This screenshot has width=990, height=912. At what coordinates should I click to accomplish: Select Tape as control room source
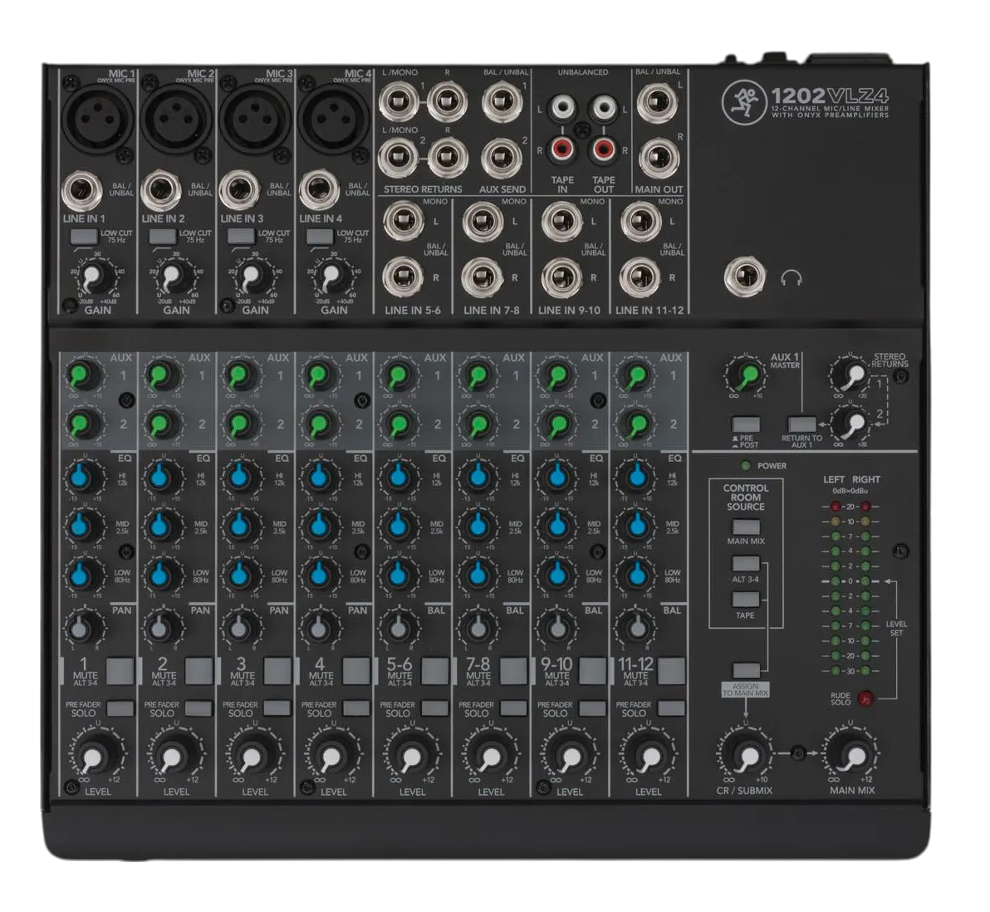[x=746, y=600]
